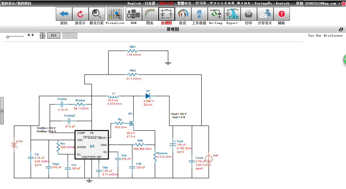The height and width of the screenshot is (189, 346).
Task: Click the 68.1 KOhm Rcomp value
Action: tap(81, 109)
